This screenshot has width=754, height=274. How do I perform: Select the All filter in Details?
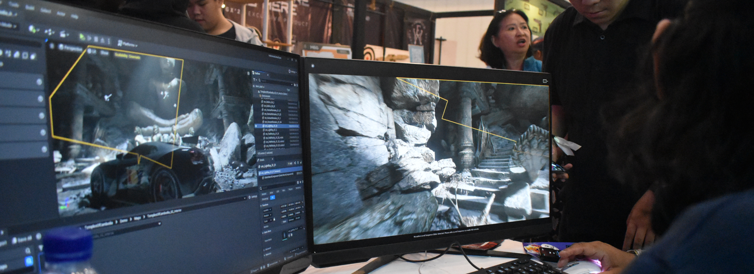click(x=273, y=198)
